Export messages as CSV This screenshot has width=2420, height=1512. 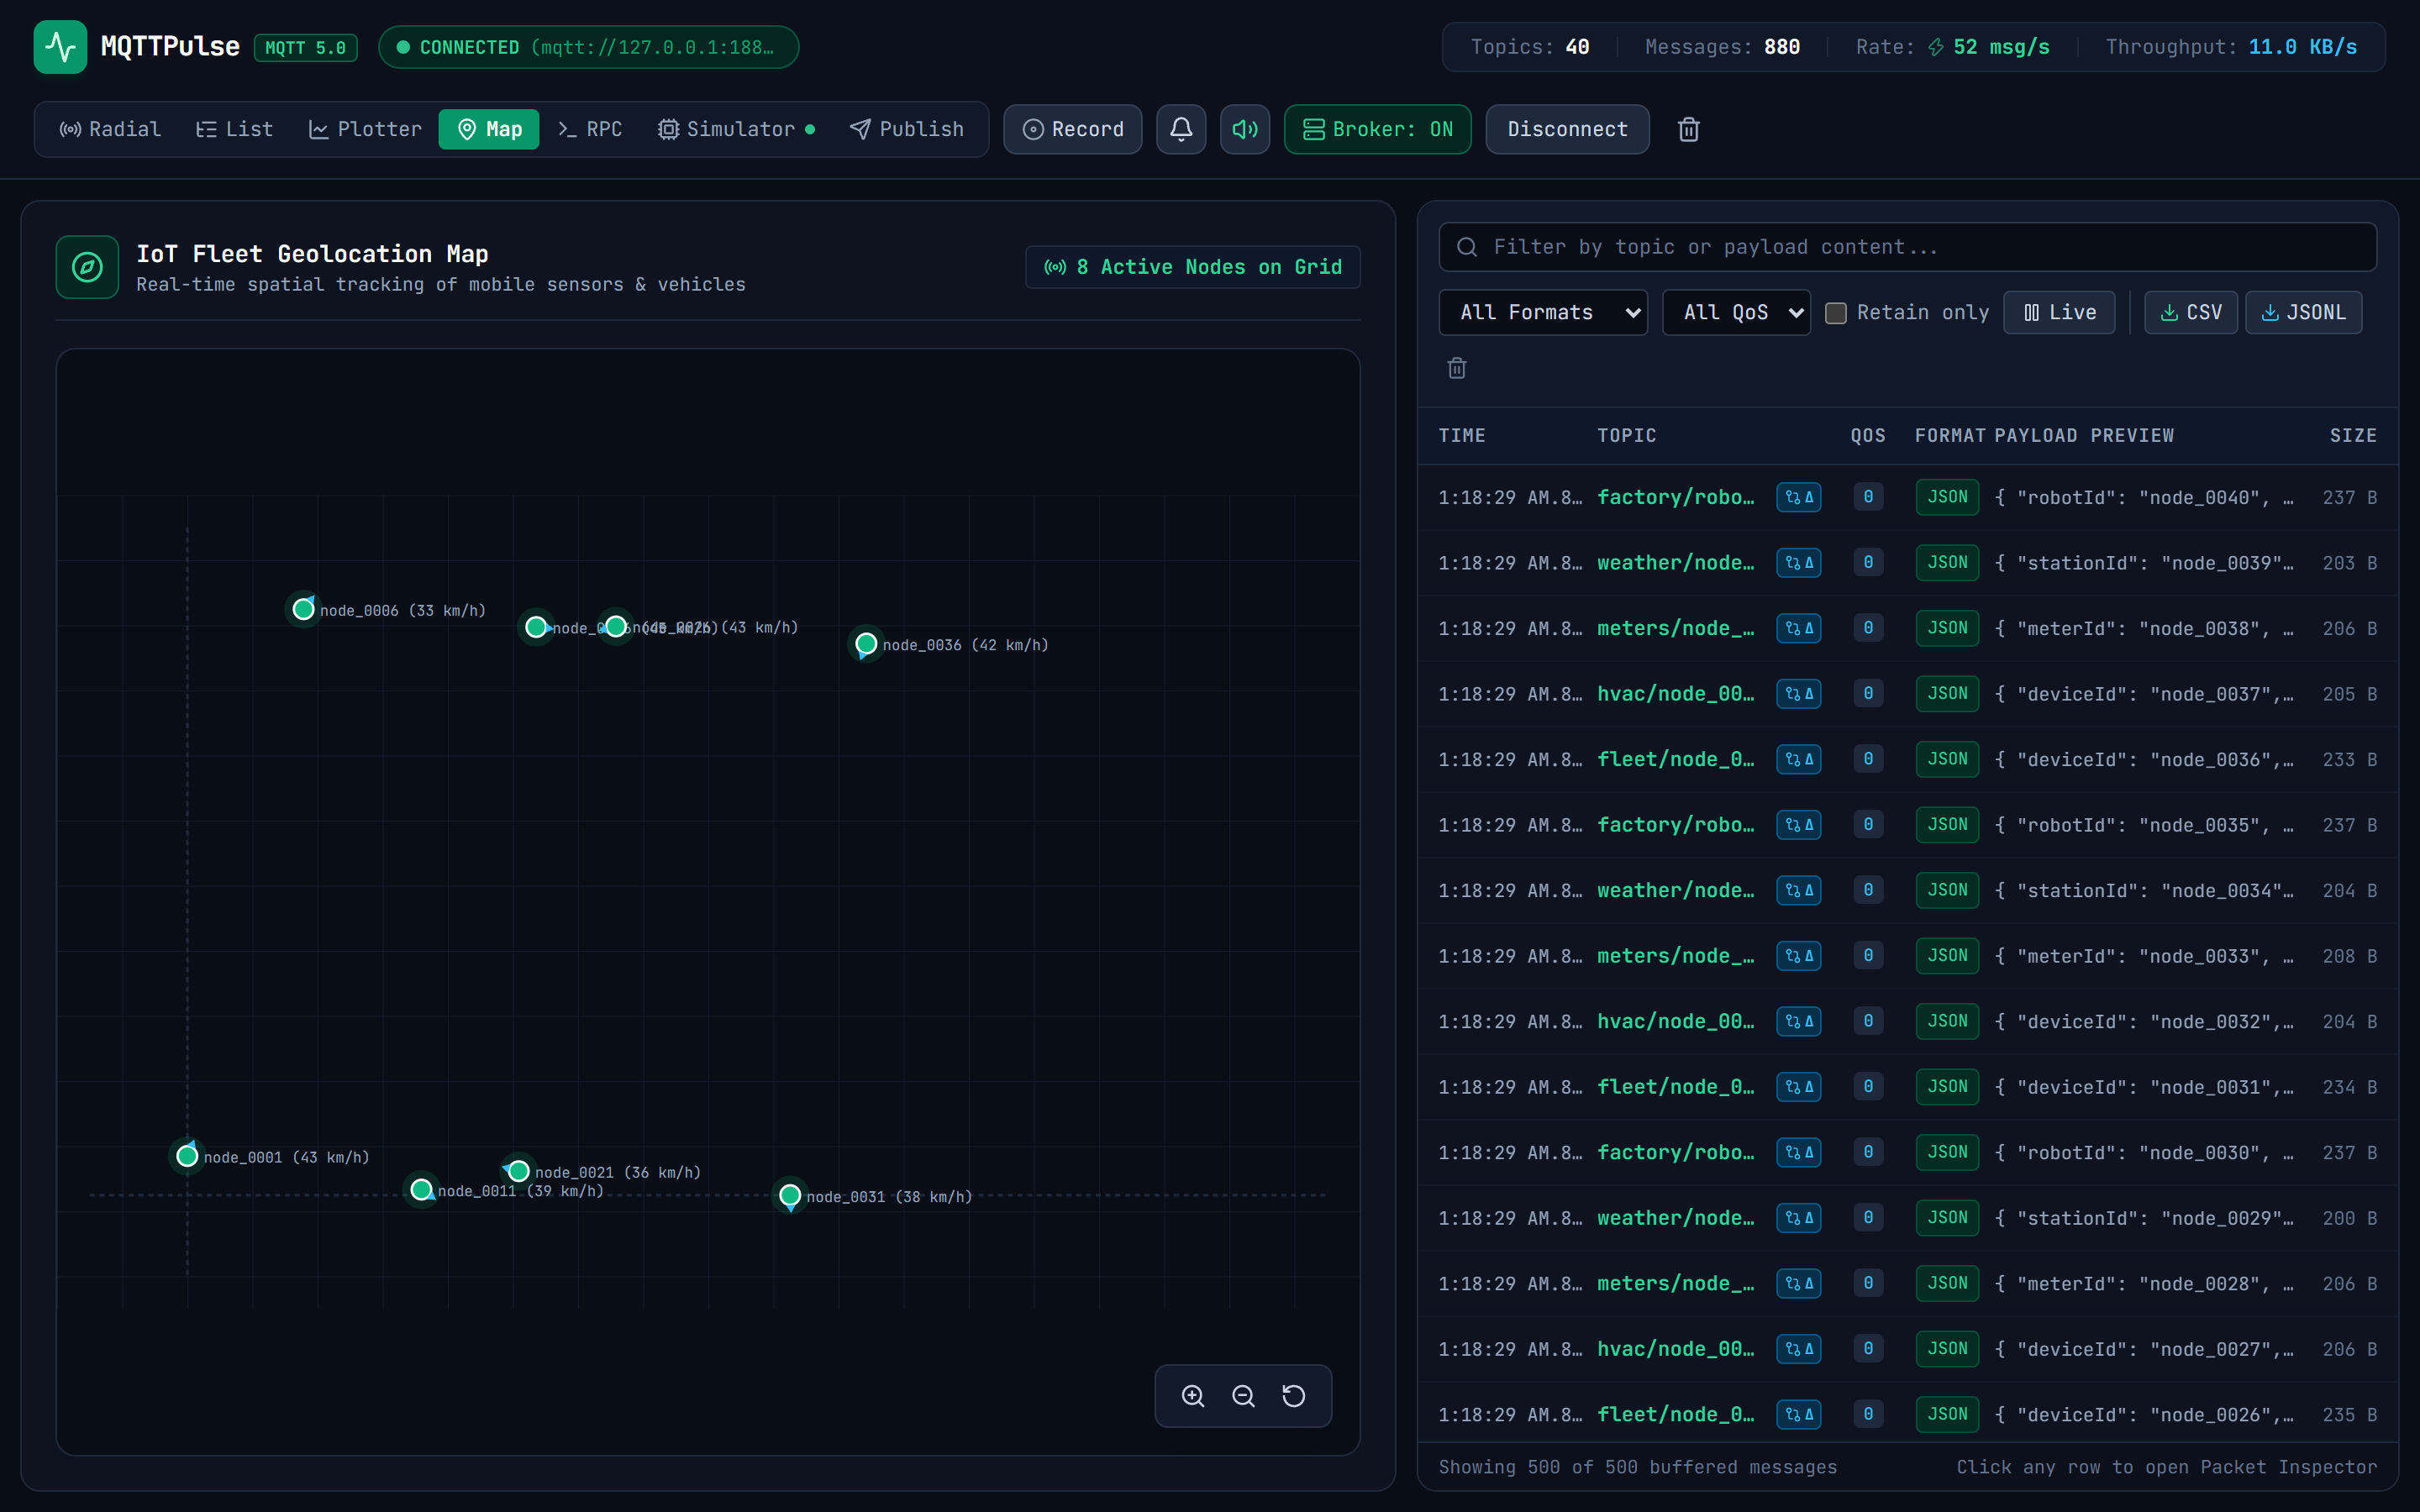click(x=2191, y=313)
